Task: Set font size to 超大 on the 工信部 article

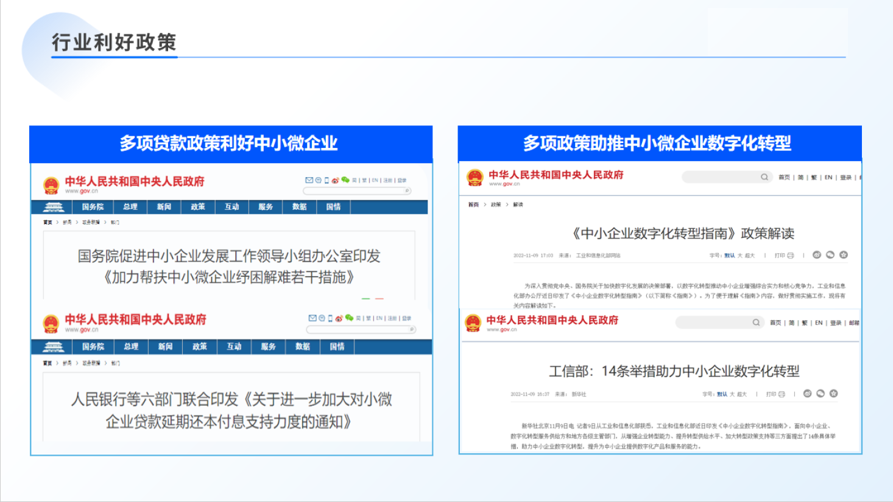Action: 741,394
